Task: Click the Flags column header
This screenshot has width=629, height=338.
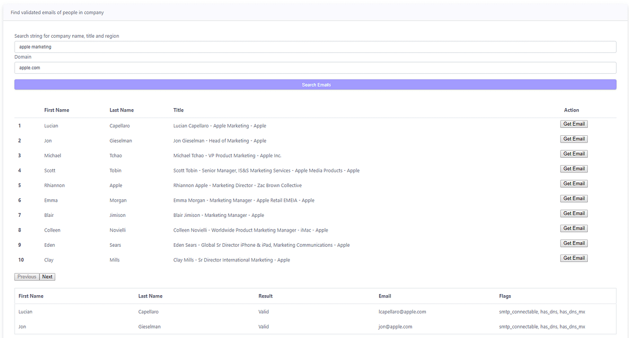Action: pyautogui.click(x=505, y=296)
